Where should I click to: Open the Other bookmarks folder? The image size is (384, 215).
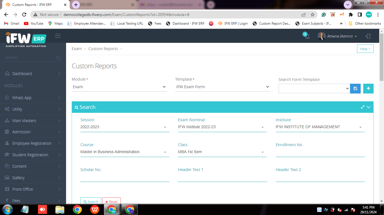365,24
